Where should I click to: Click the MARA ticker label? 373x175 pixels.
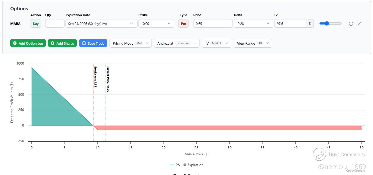click(15, 24)
